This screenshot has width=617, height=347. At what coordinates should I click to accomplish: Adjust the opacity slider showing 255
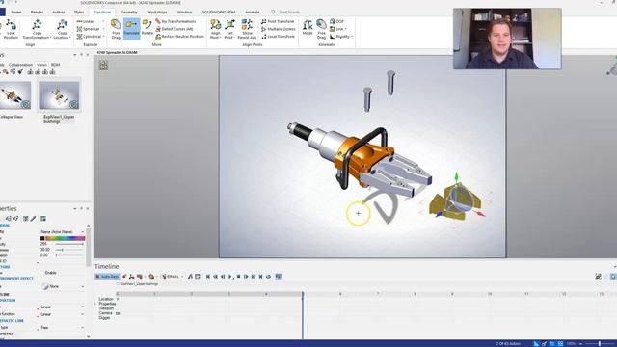pos(69,244)
